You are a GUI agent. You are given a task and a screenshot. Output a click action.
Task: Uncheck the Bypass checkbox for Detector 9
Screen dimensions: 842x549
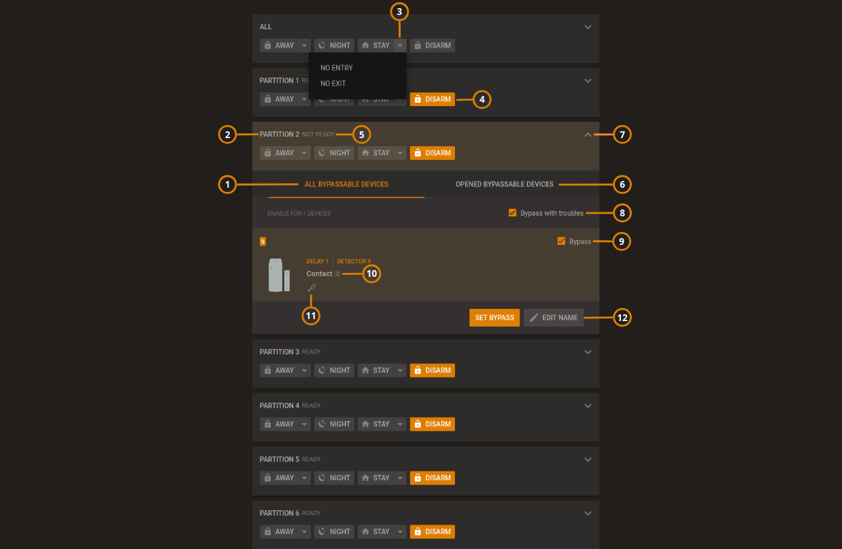[x=561, y=241]
